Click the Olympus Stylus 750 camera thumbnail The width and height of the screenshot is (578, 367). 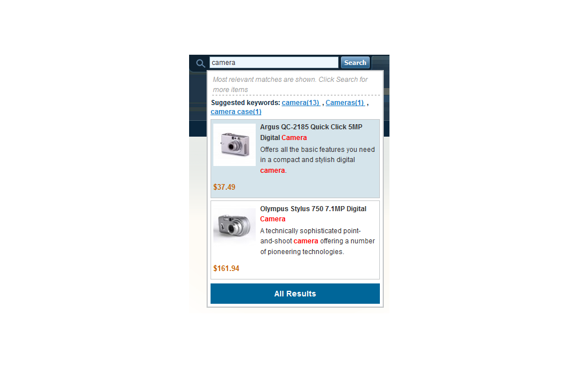pos(234,225)
